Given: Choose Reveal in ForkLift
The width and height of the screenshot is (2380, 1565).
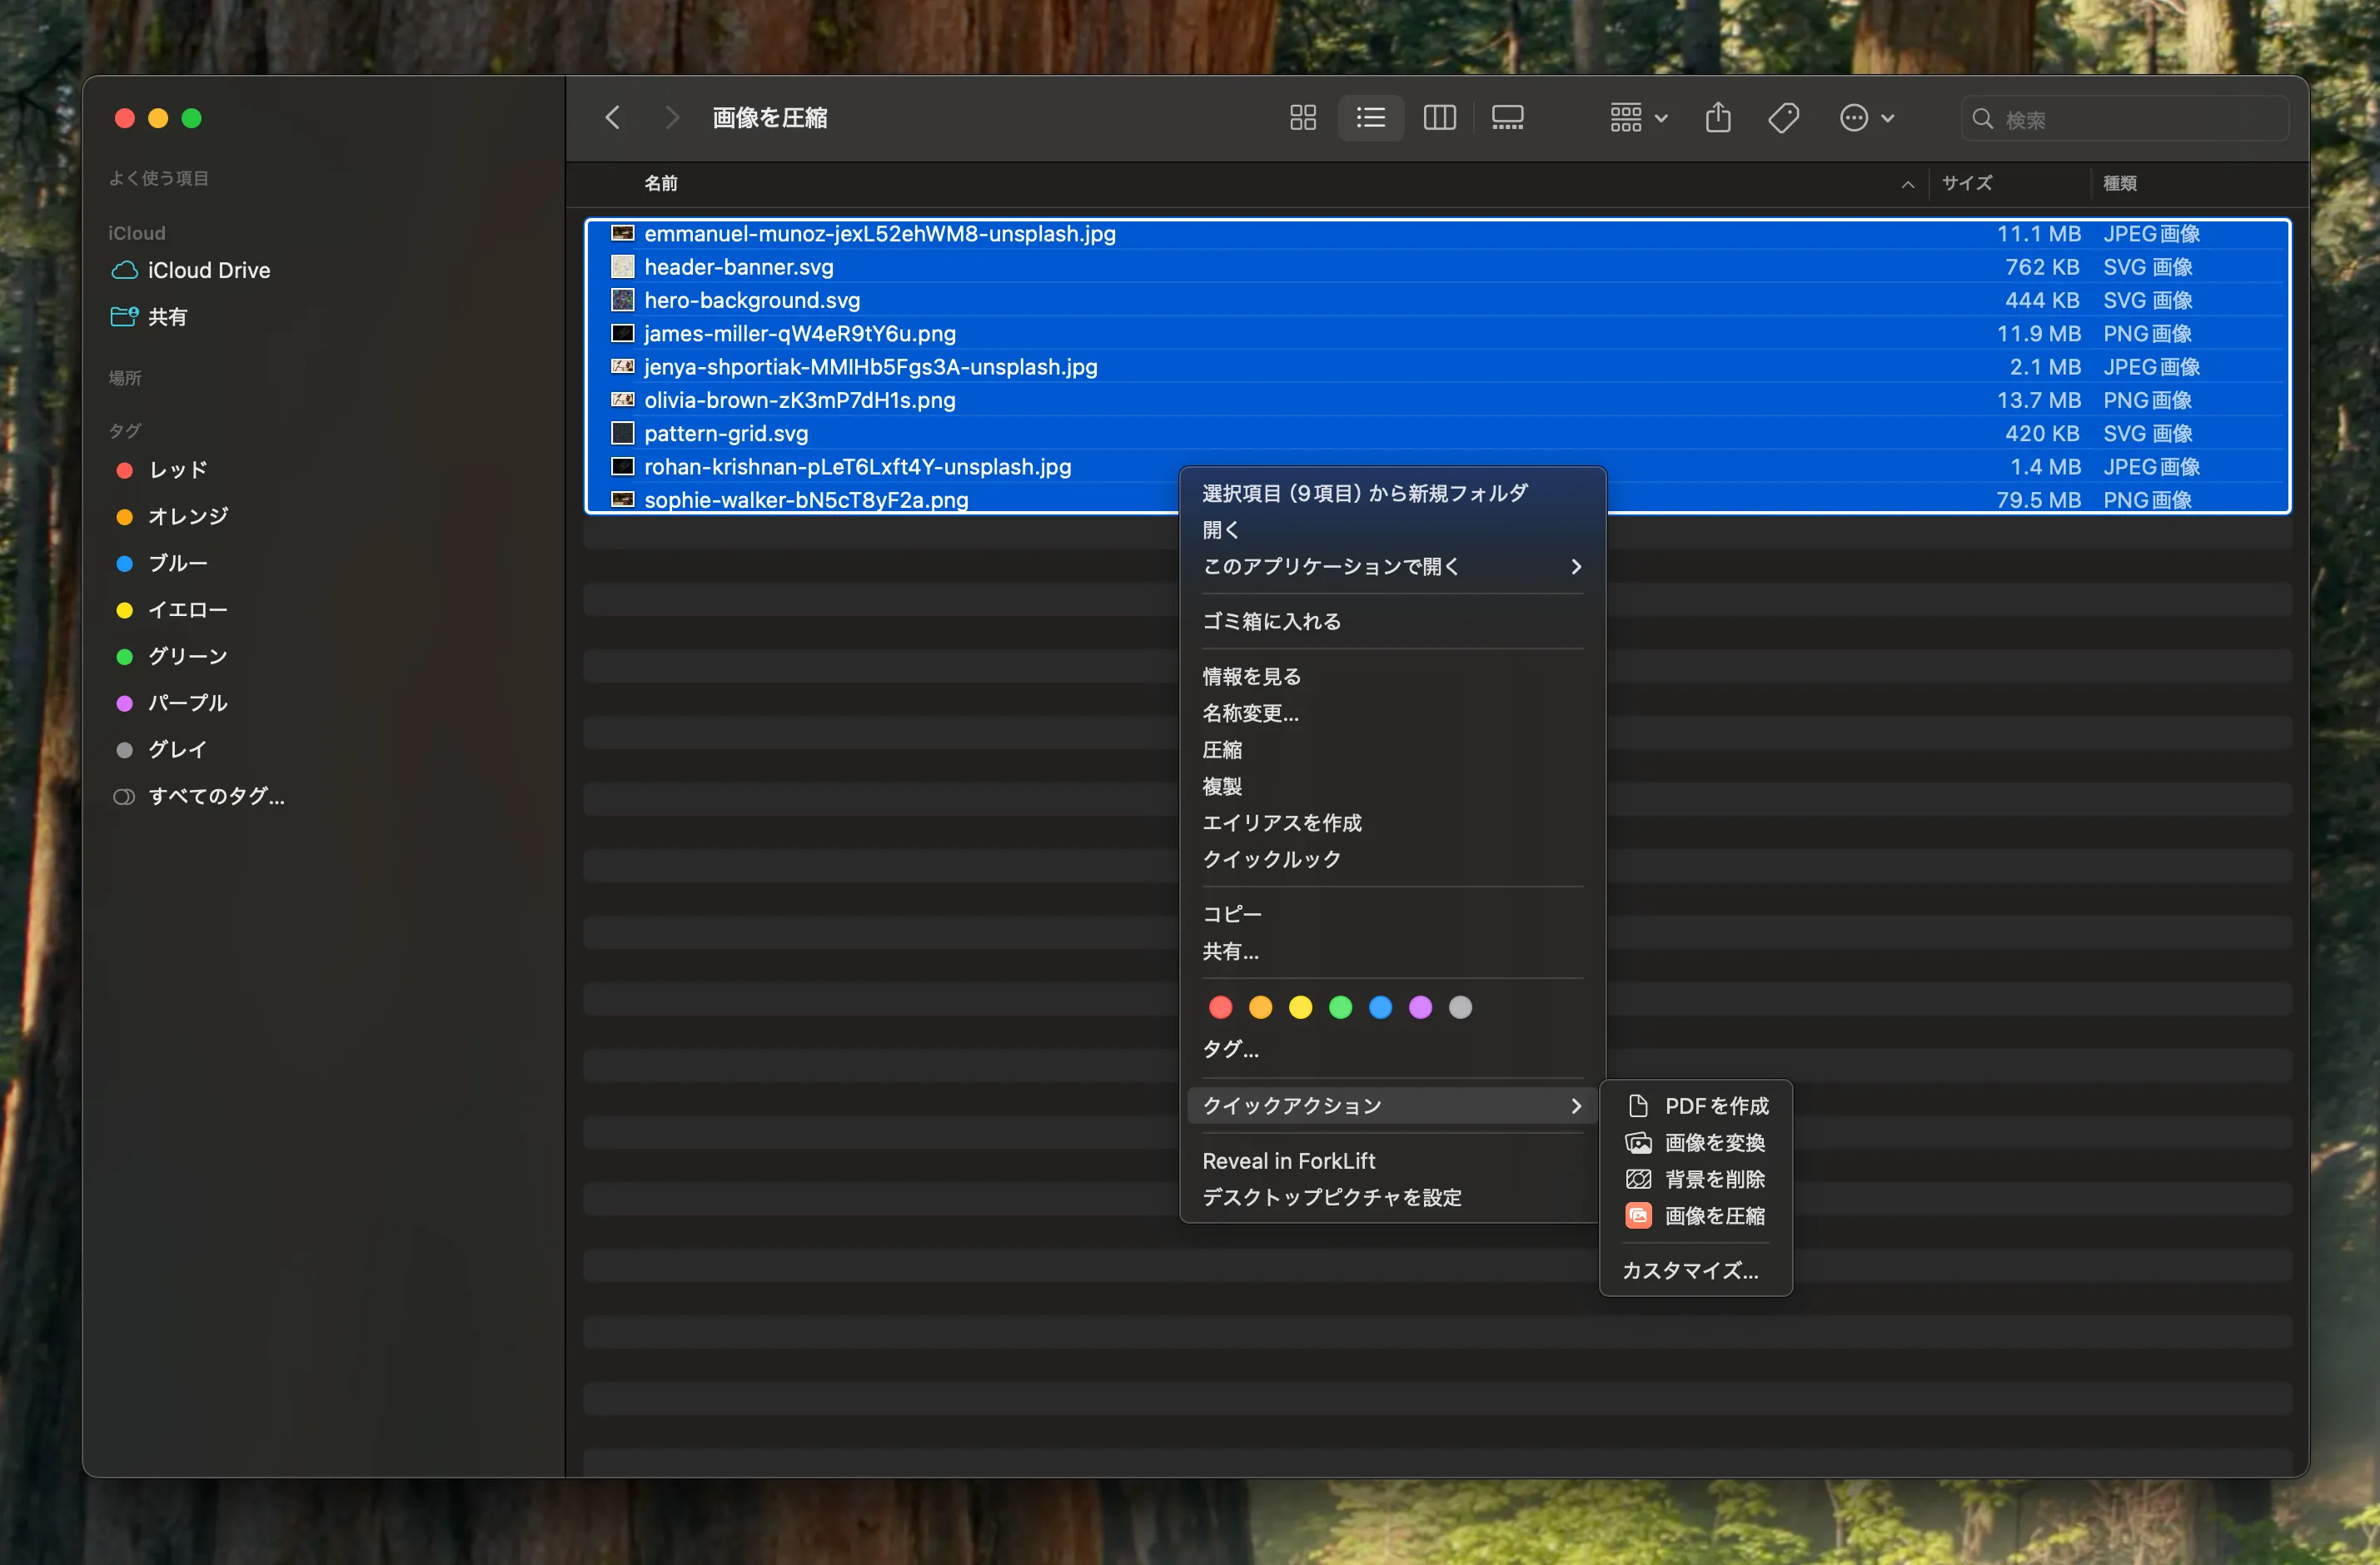Looking at the screenshot, I should 1392,1161.
